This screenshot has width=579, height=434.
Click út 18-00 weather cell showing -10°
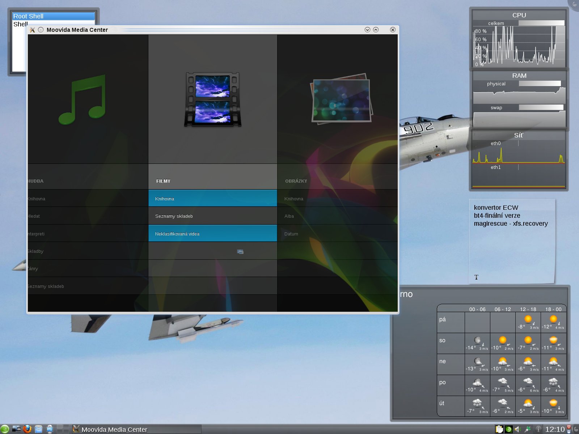coord(553,406)
